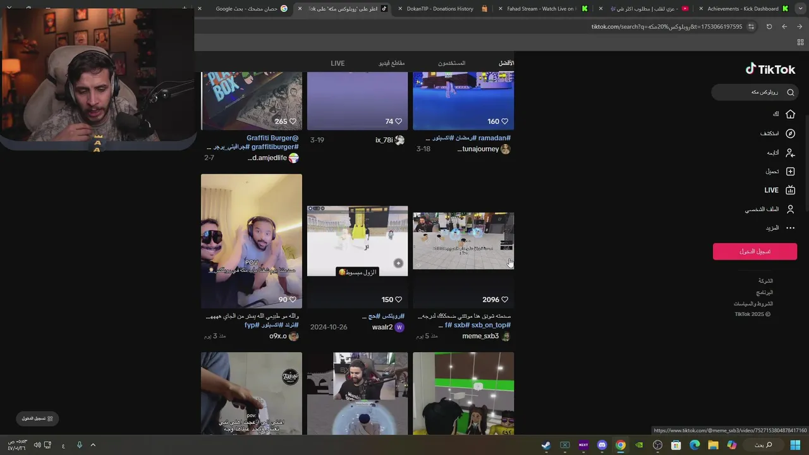Open Discord from the taskbar
The width and height of the screenshot is (809, 455).
602,445
